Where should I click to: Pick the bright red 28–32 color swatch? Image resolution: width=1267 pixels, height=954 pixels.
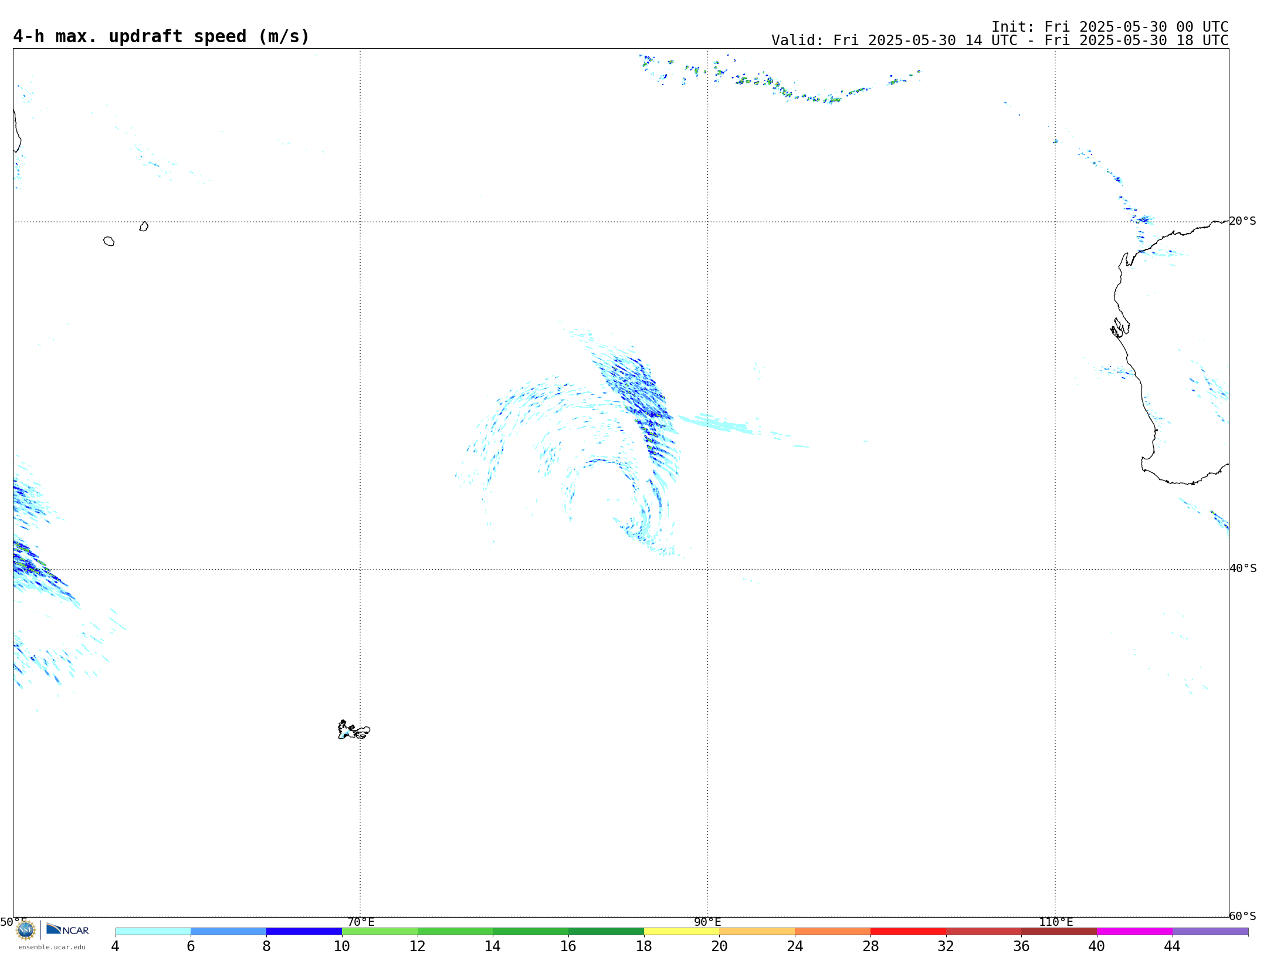(908, 932)
